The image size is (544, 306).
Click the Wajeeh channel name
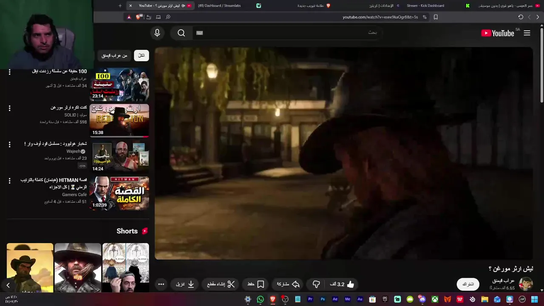coord(73,151)
